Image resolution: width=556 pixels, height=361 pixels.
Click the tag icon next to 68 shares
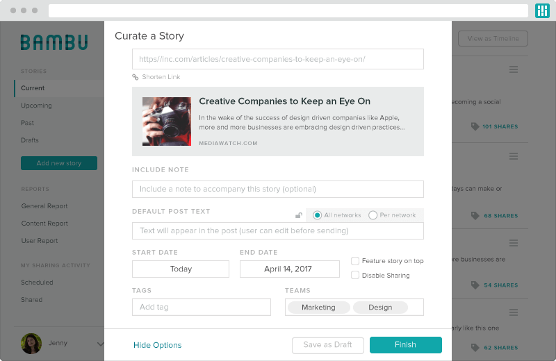click(x=475, y=216)
